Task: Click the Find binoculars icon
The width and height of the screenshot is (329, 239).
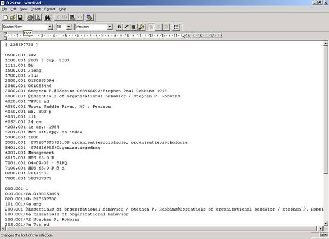Action: coord(48,18)
